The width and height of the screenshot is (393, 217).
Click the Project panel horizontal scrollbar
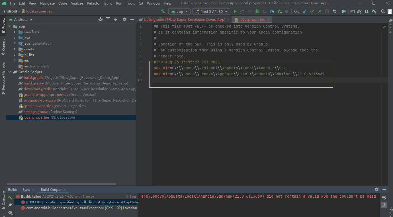pos(61,184)
